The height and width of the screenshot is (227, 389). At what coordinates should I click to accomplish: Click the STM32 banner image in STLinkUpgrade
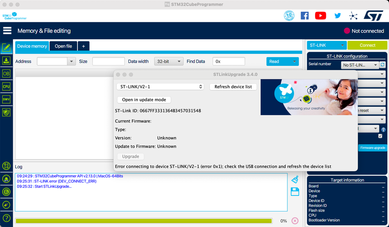(x=309, y=97)
